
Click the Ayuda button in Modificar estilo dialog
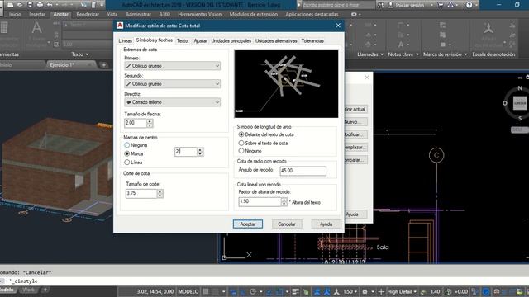[326, 224]
